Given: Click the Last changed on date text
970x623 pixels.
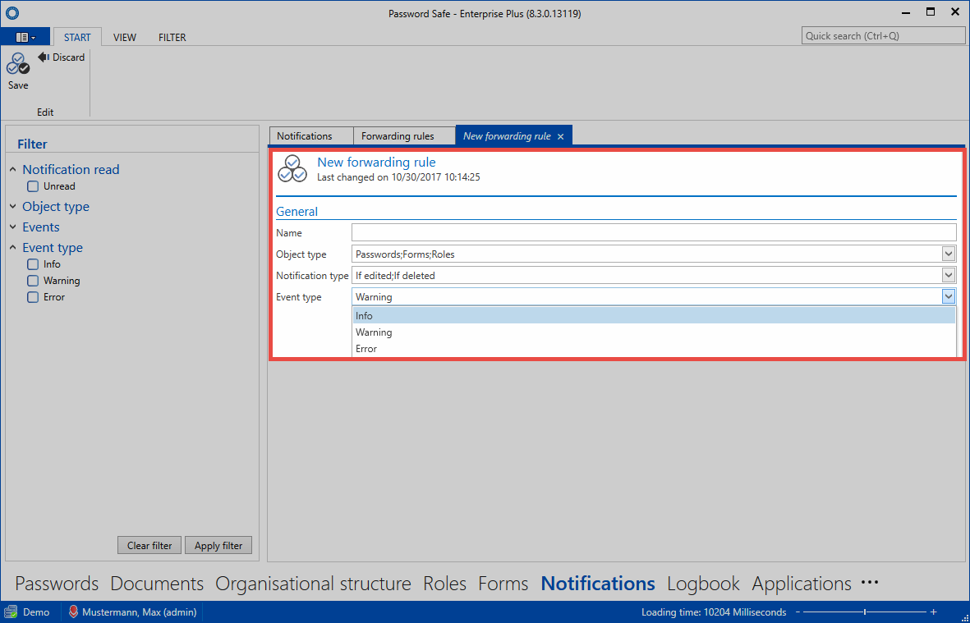Looking at the screenshot, I should (x=398, y=177).
